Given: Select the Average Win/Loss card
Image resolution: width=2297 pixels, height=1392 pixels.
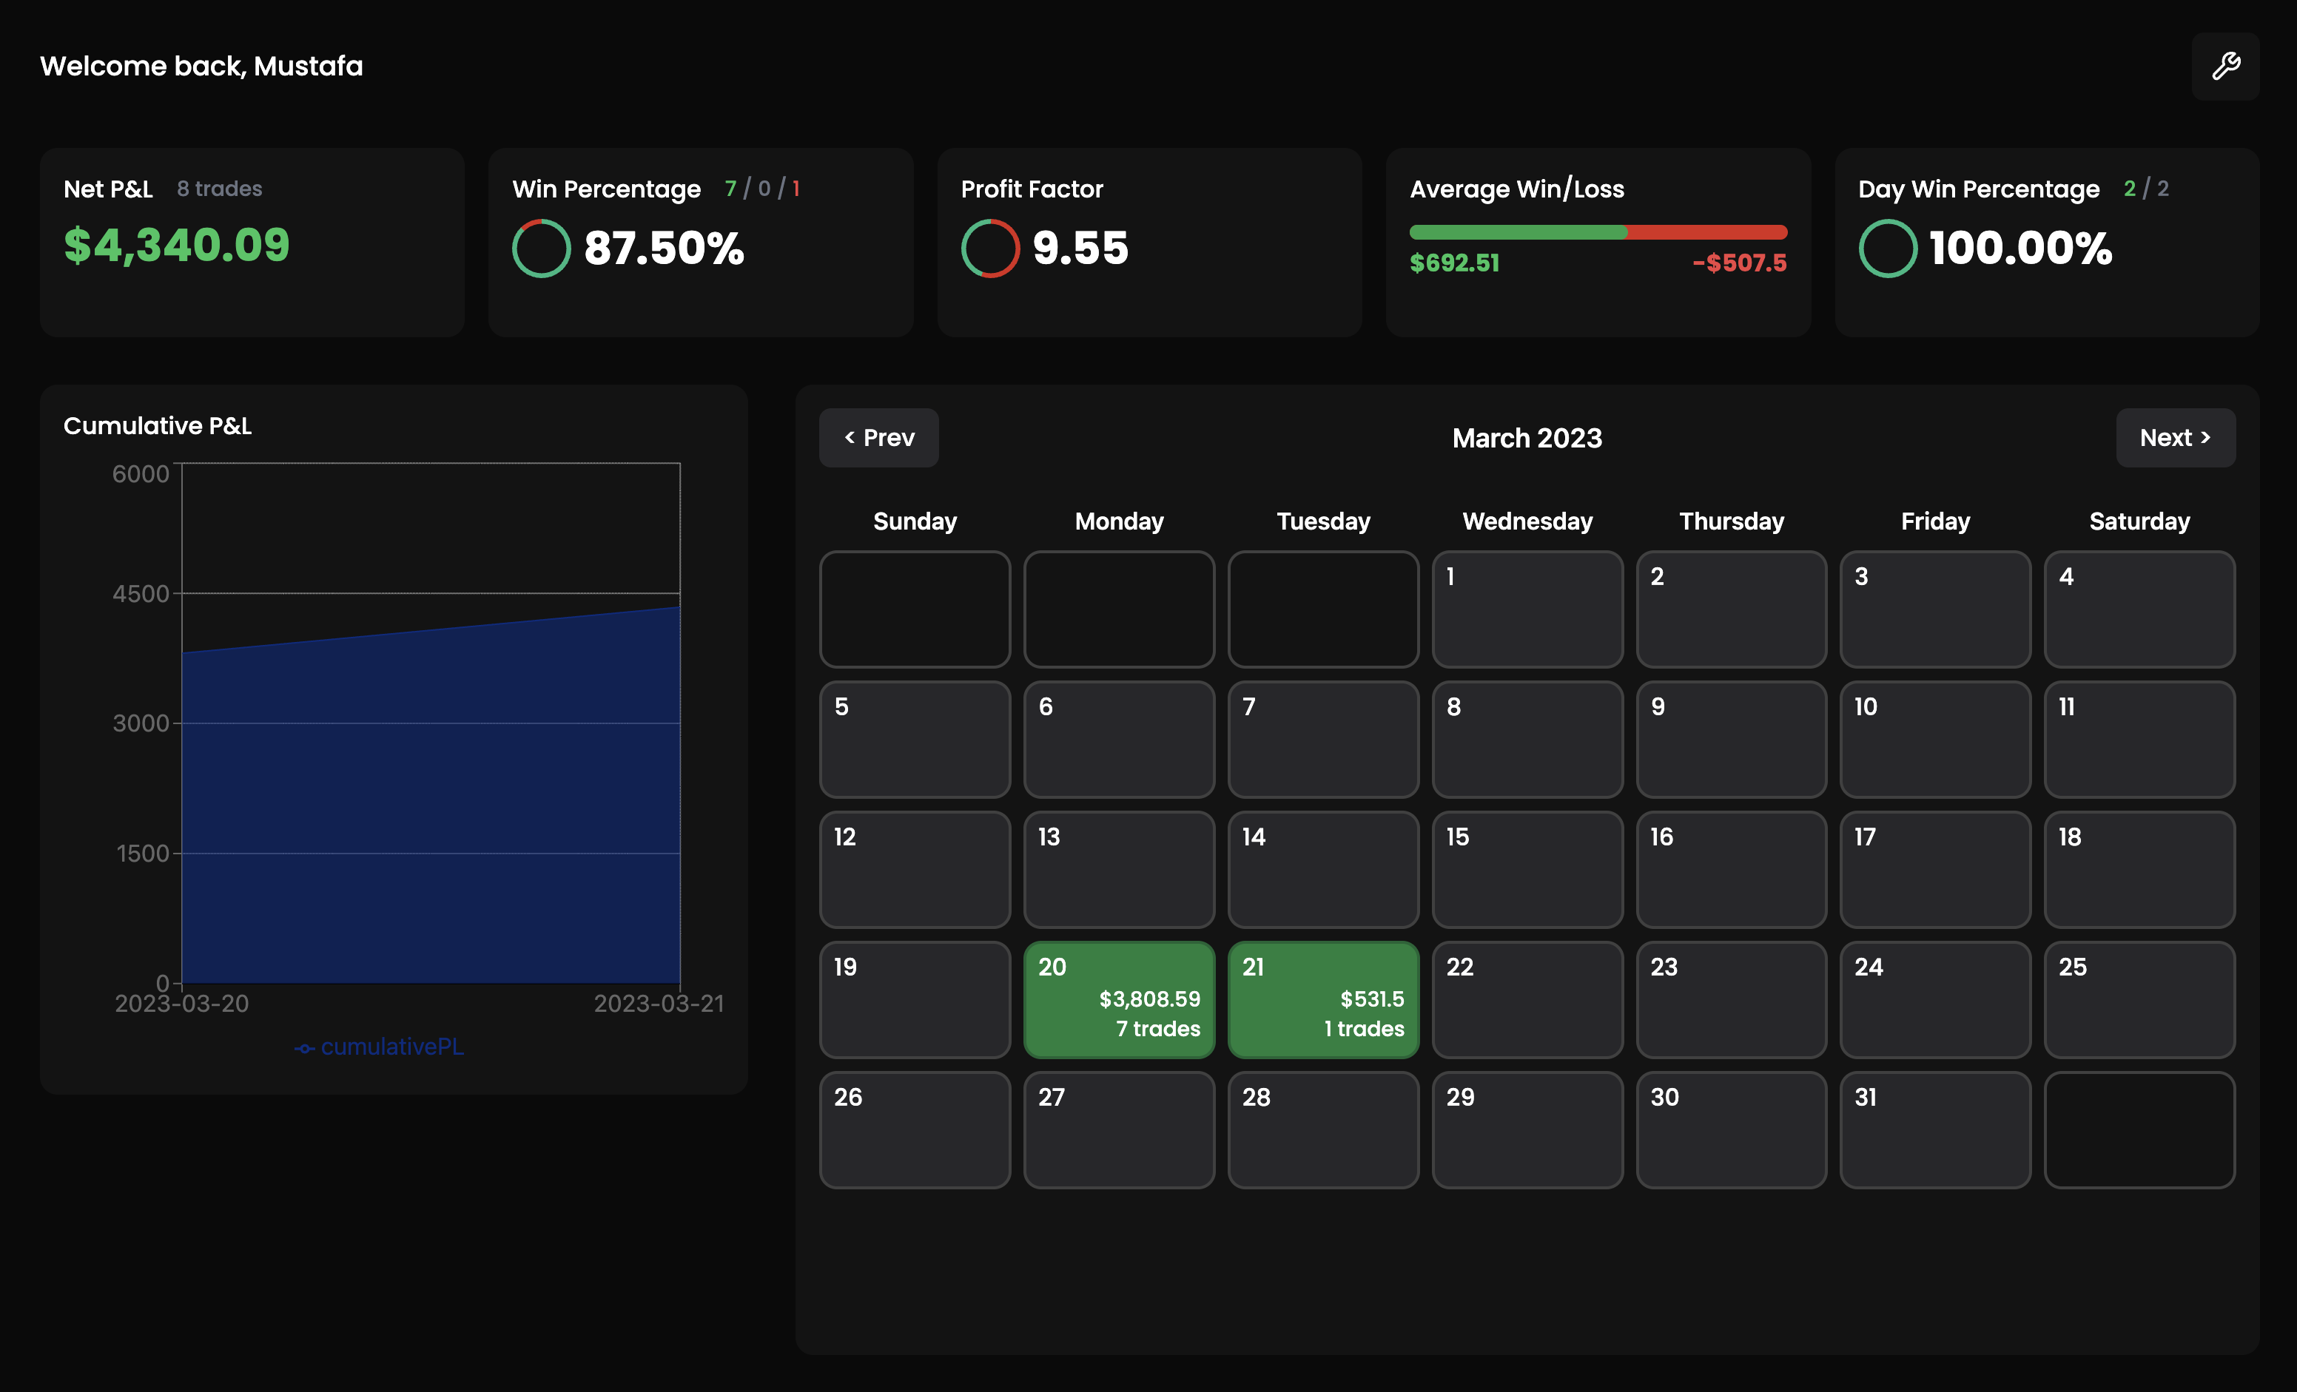Looking at the screenshot, I should click(x=1598, y=243).
